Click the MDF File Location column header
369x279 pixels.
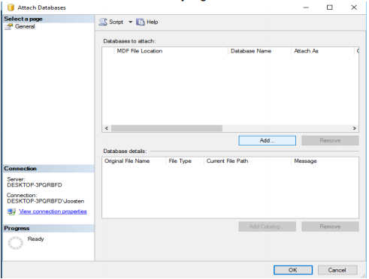(171, 51)
